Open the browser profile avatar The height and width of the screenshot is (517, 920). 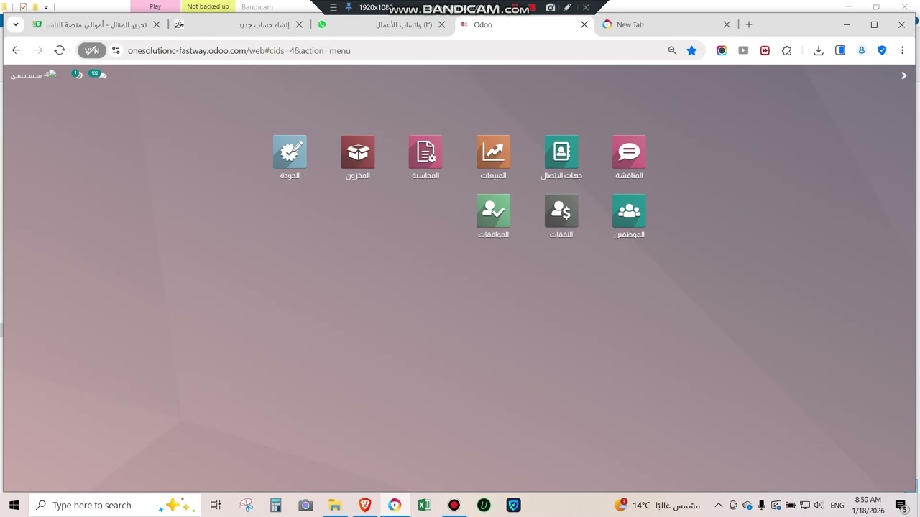point(861,50)
